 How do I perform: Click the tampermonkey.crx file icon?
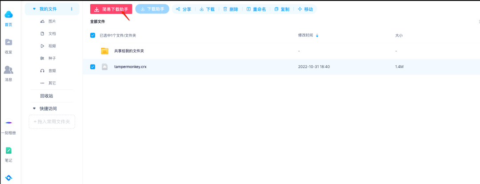click(105, 67)
